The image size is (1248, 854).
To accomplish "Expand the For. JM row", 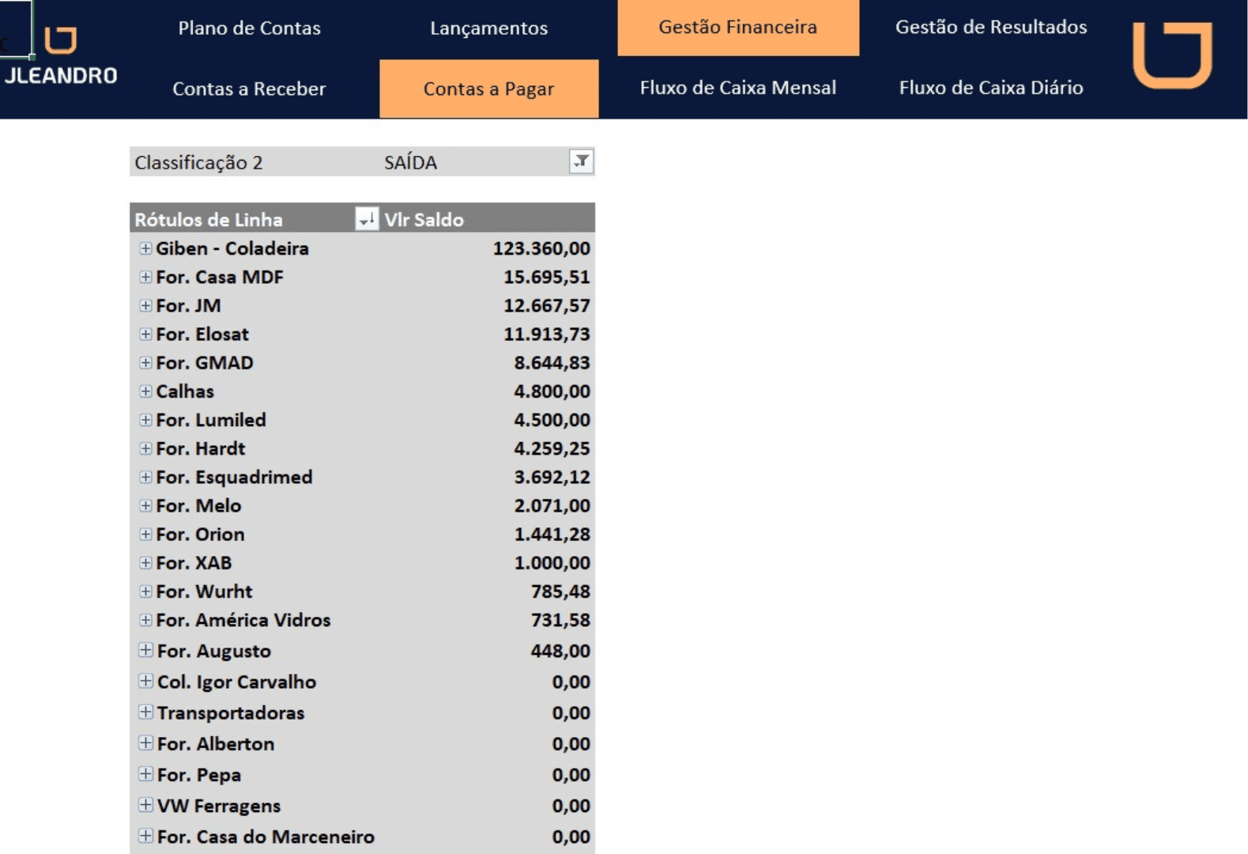I will tap(145, 305).
